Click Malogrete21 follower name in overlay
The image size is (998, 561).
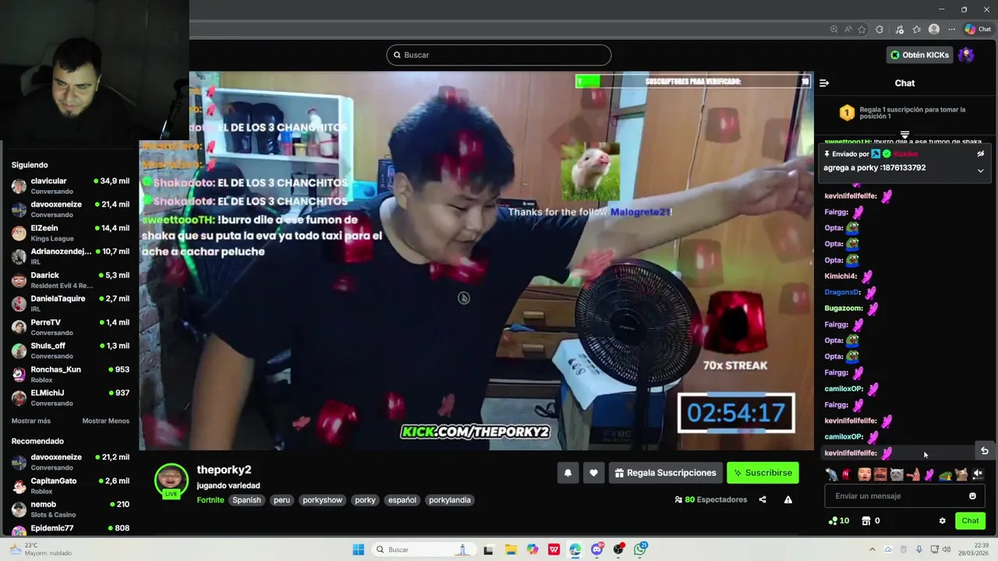[x=639, y=212]
